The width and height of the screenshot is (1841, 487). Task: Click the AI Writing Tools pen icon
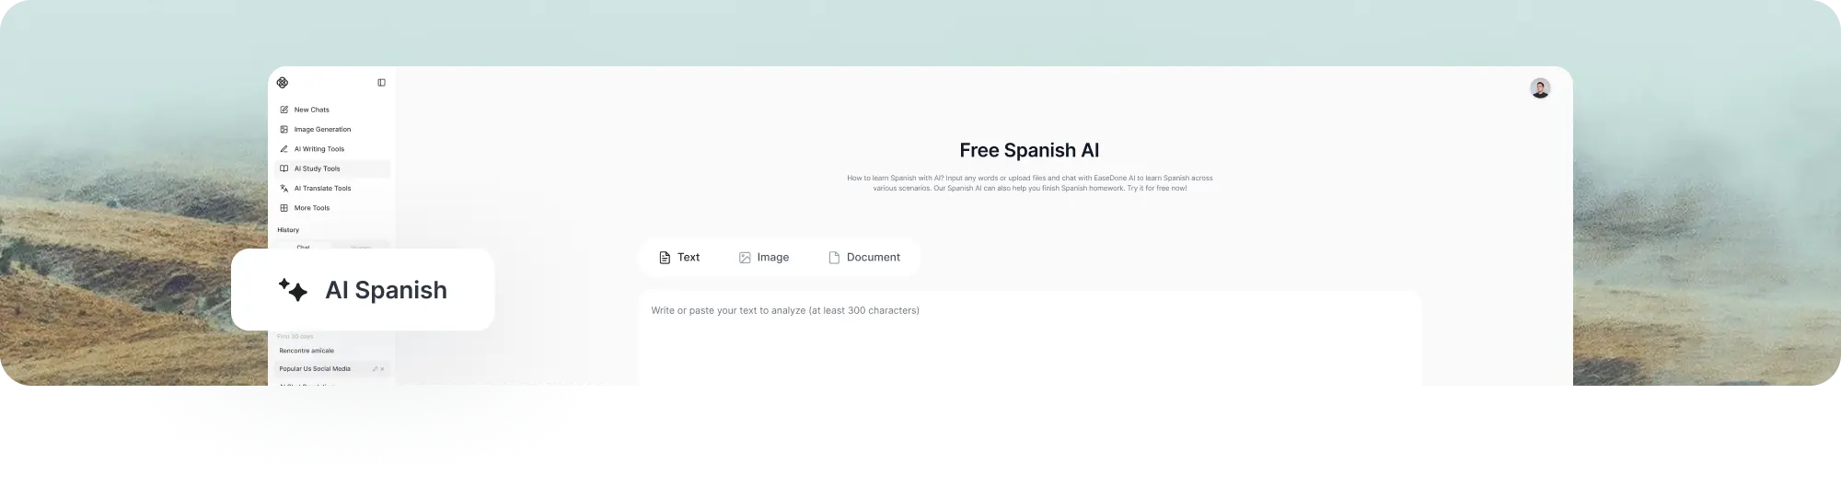(x=284, y=149)
